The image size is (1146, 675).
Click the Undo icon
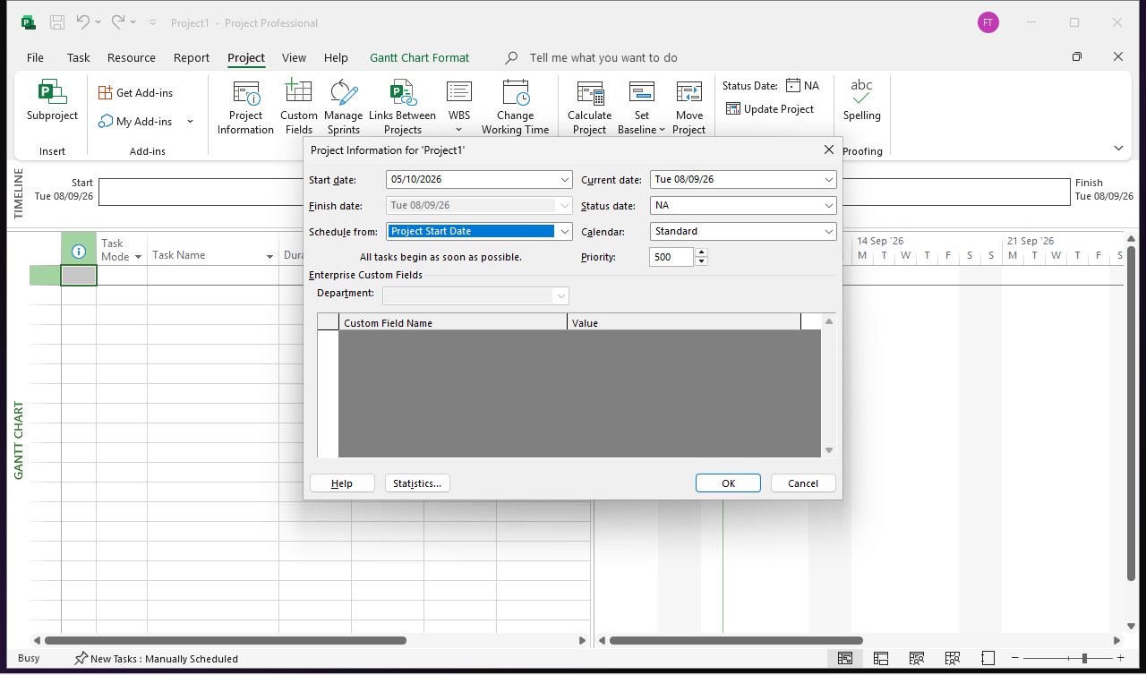point(83,22)
